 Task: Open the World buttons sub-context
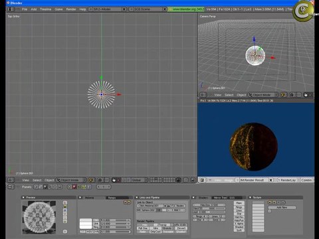pos(88,187)
